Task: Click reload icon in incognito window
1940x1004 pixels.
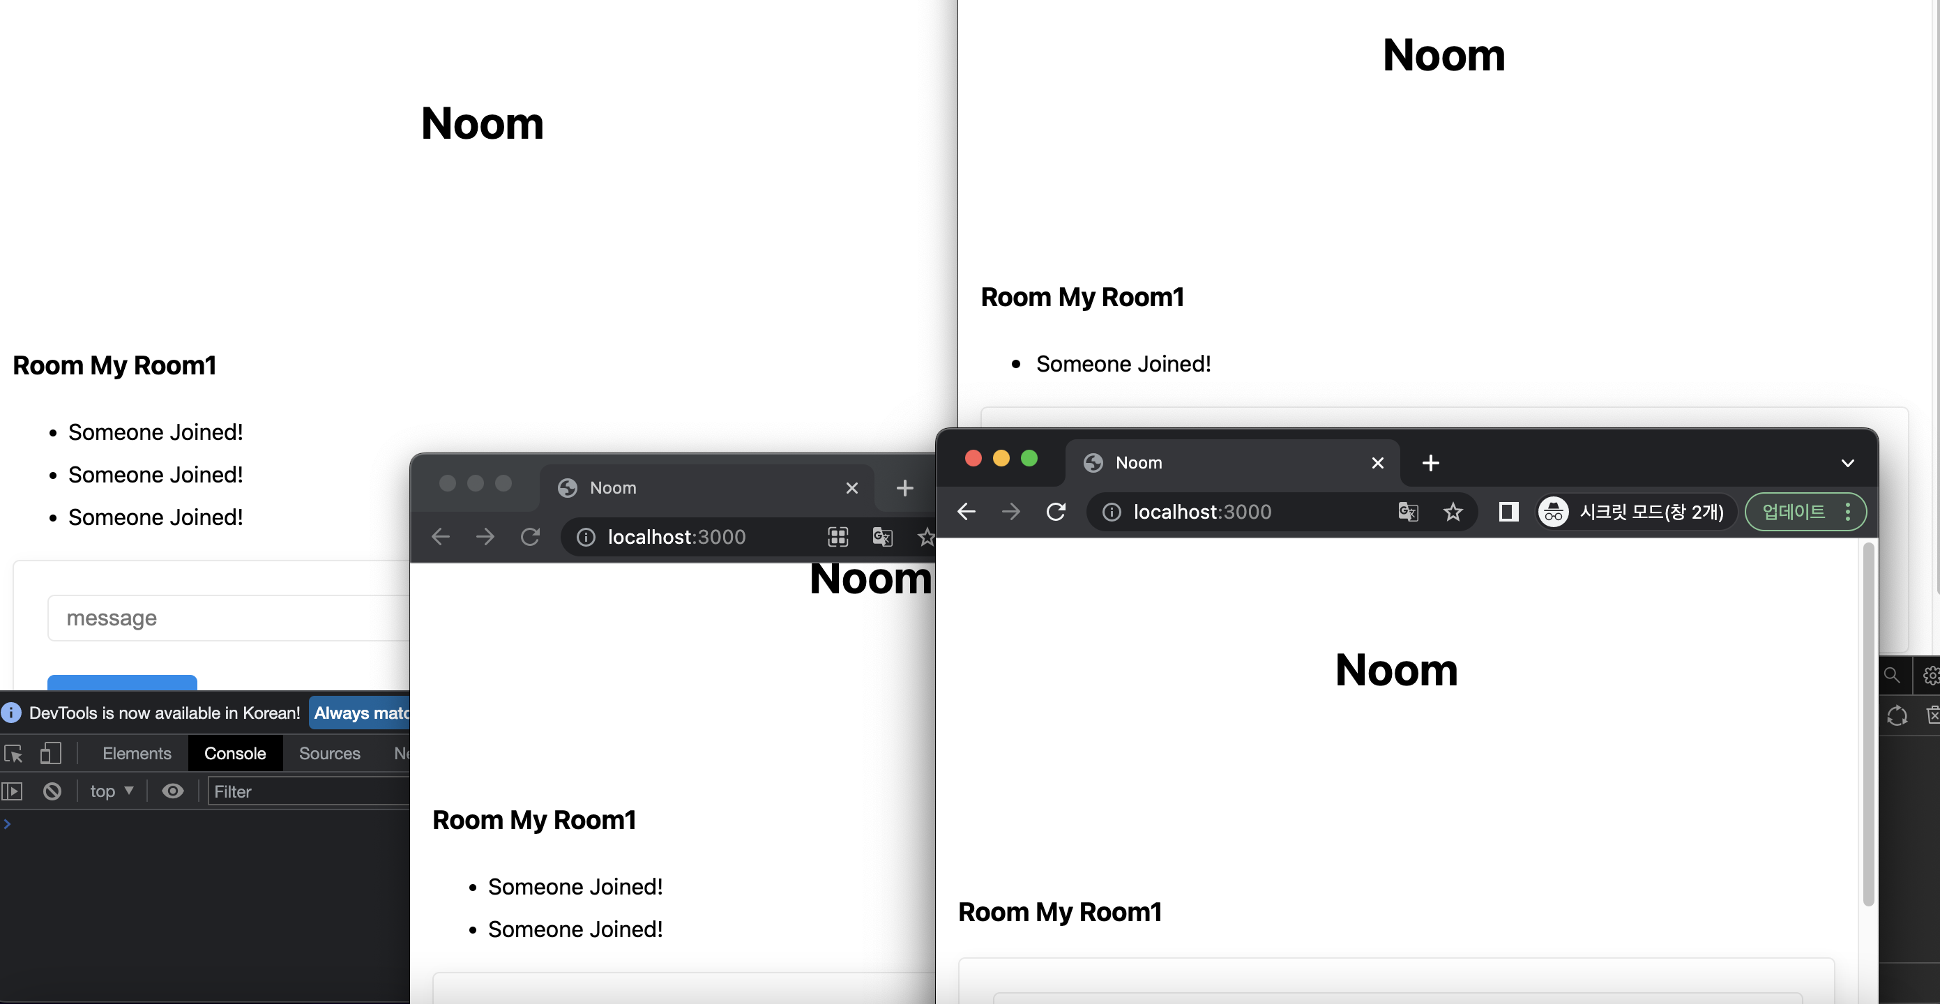Action: click(x=1056, y=512)
